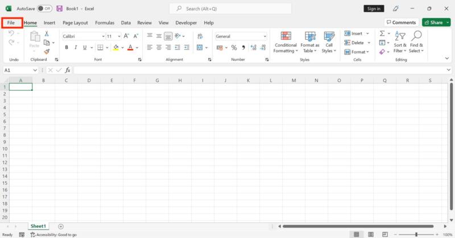Viewport: 455px width, 238px height.
Task: Select the Format Painter brush icon
Action: (47, 51)
